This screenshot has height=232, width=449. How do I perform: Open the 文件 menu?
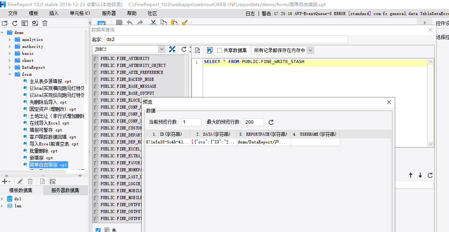coord(13,14)
